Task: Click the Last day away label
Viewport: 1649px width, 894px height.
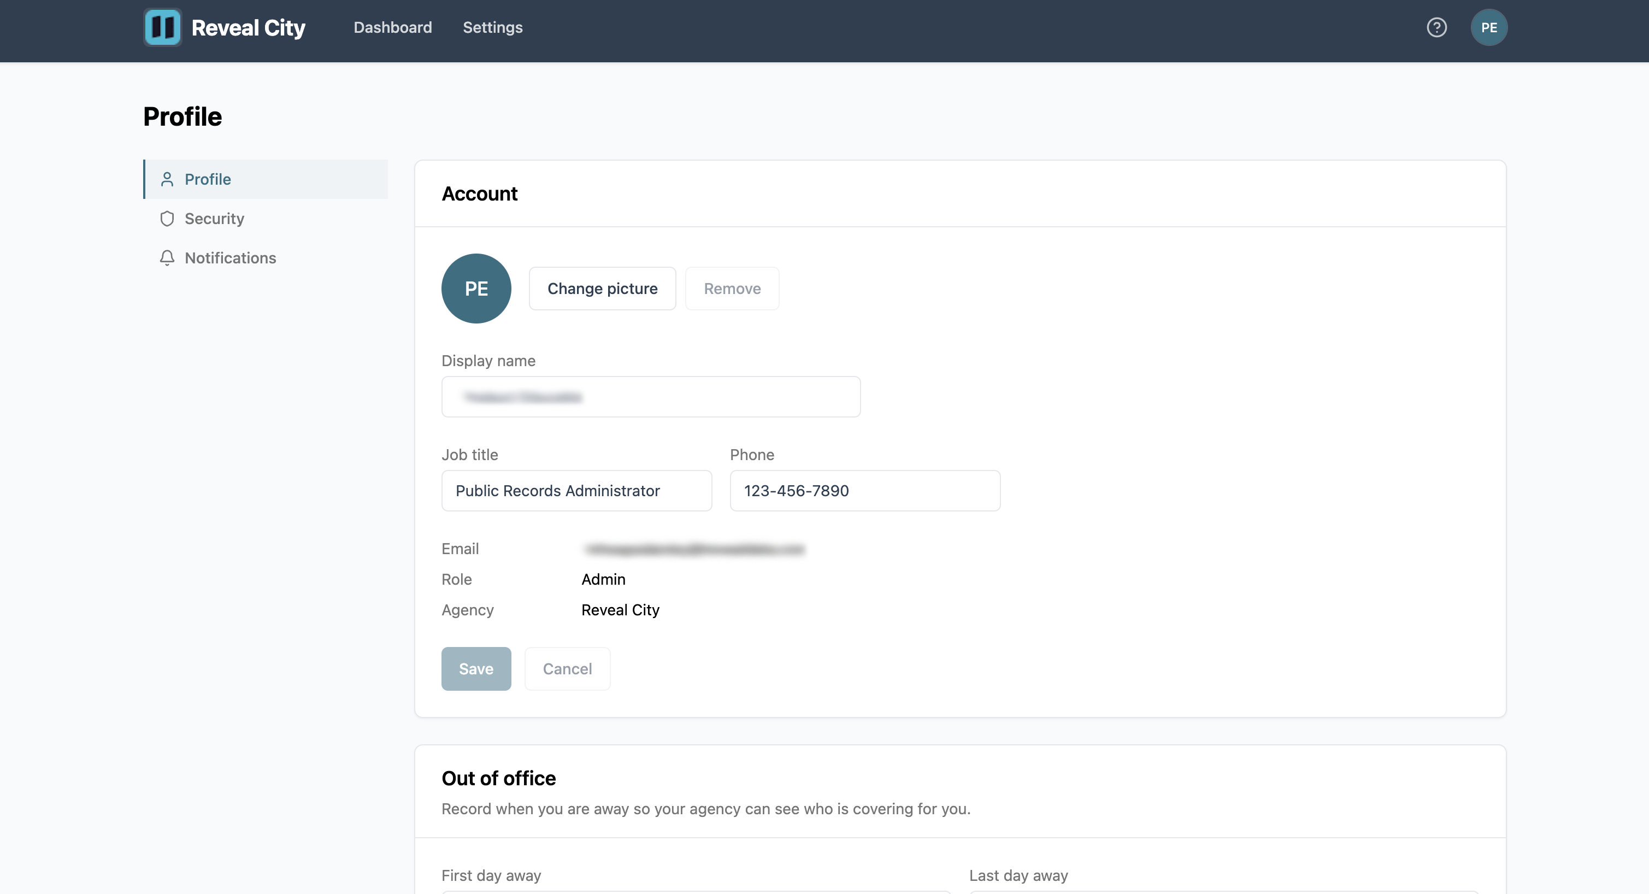Action: click(x=1018, y=875)
